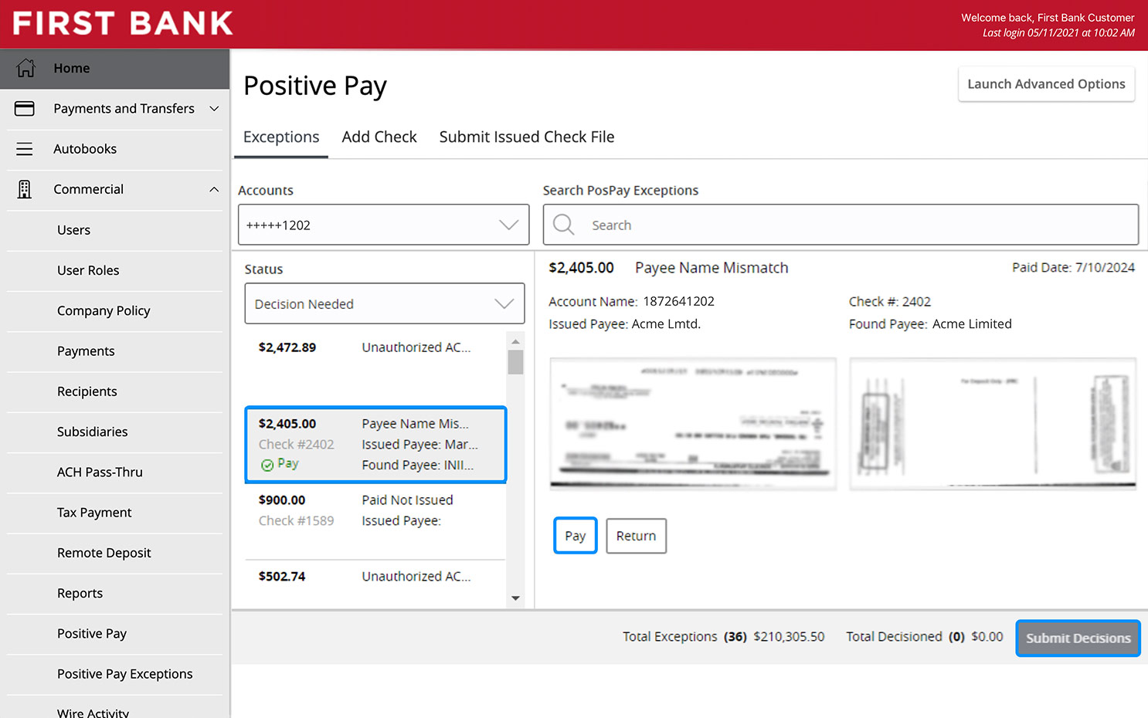Open ACH Pass-Thru in the sidebar
The image size is (1148, 718).
(115, 472)
